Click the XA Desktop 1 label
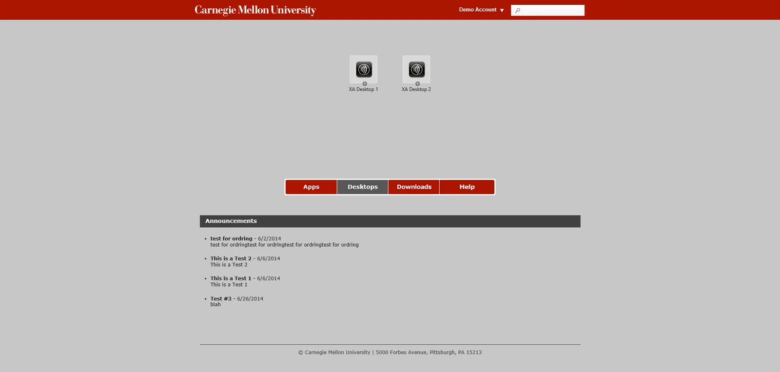The width and height of the screenshot is (780, 372). pos(363,90)
